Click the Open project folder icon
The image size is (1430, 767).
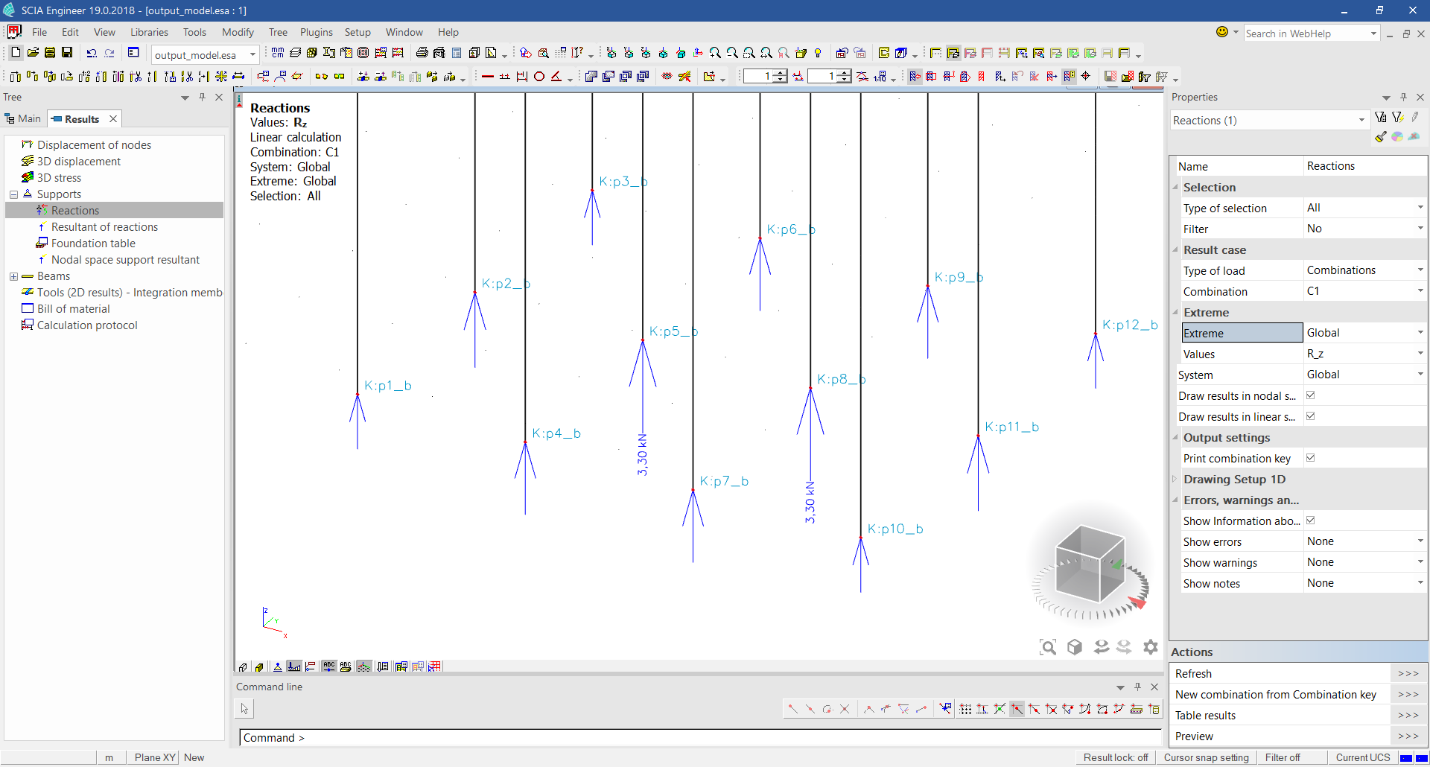click(x=33, y=53)
